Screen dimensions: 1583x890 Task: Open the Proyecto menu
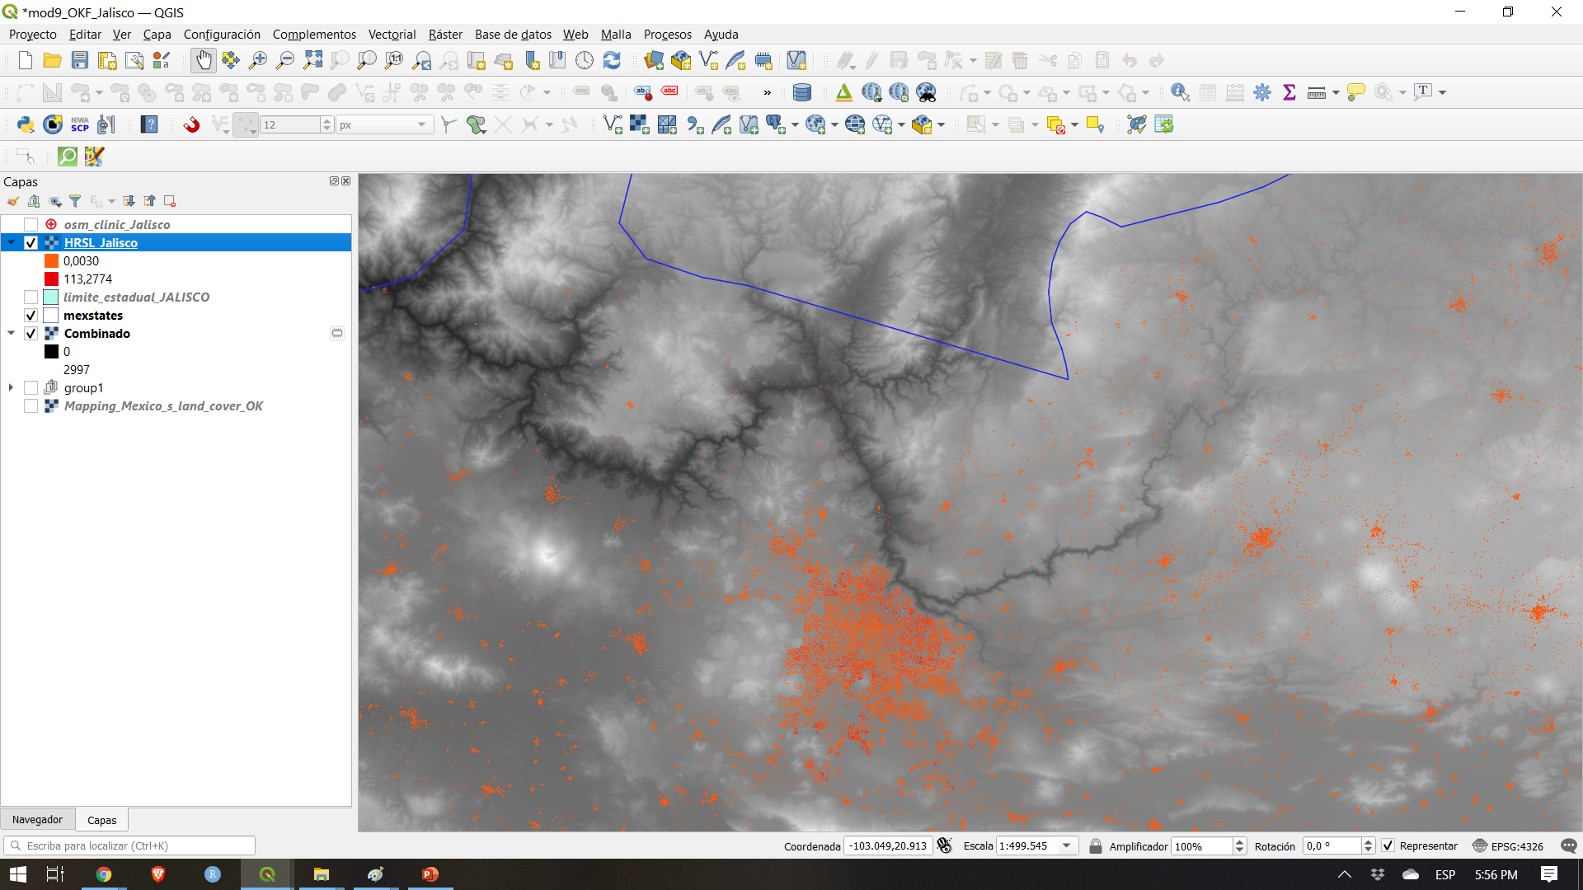click(33, 34)
